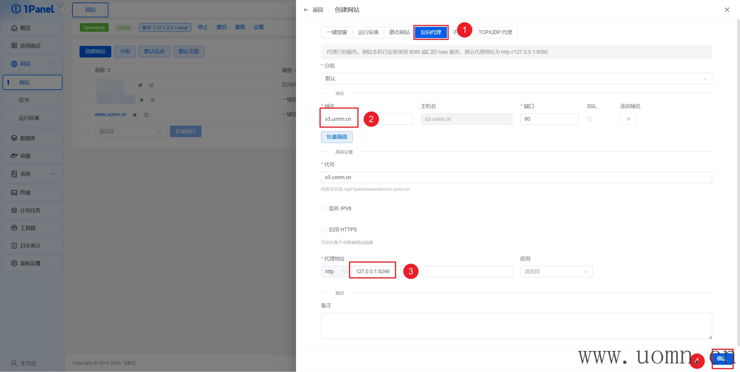Enable the 监听 IPV6 checkbox
The image size is (740, 372).
(x=323, y=209)
